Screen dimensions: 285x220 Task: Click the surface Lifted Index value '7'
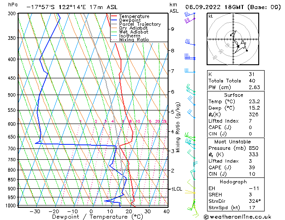point(250,121)
